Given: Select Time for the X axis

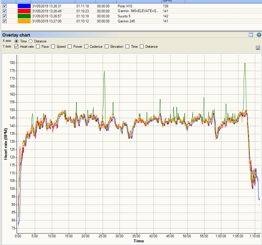Looking at the screenshot, I should tap(16, 41).
